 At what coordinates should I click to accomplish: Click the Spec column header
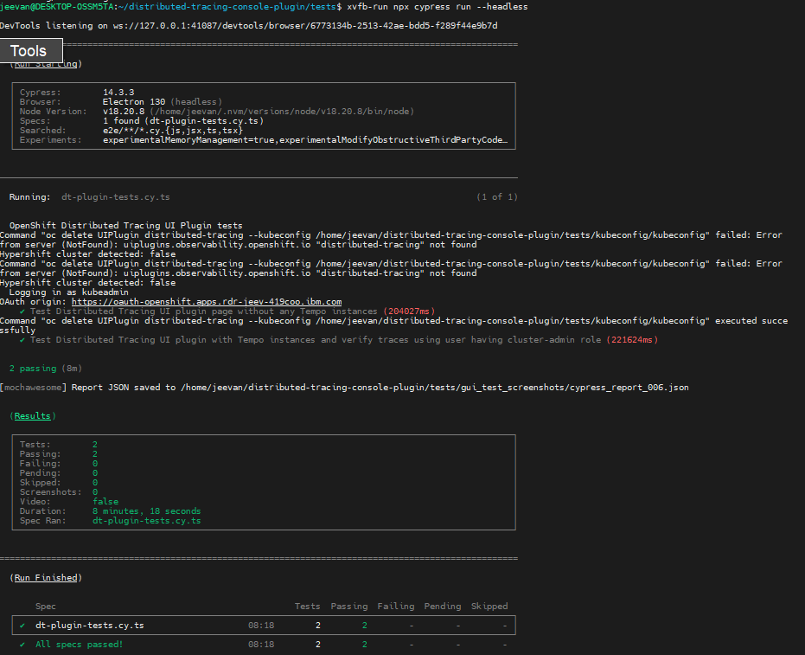(x=46, y=607)
